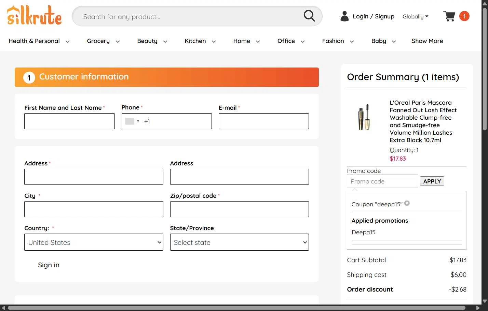Click the search magnifier icon
Screen dimensions: 488x311
point(309,16)
